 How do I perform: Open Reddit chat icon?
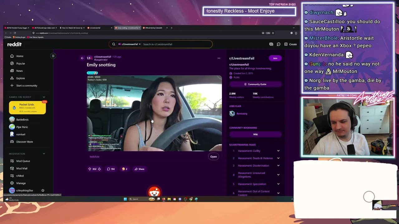[x=279, y=44]
